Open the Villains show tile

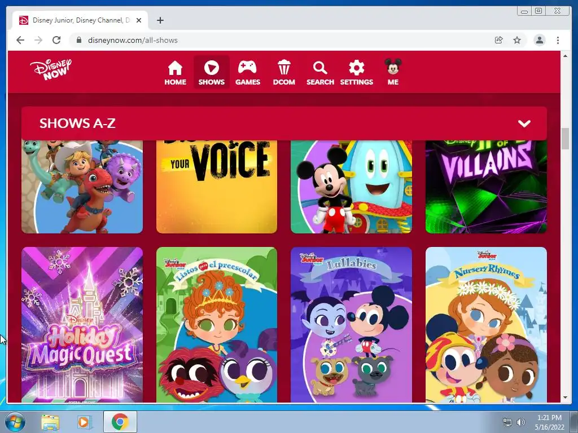click(486, 187)
